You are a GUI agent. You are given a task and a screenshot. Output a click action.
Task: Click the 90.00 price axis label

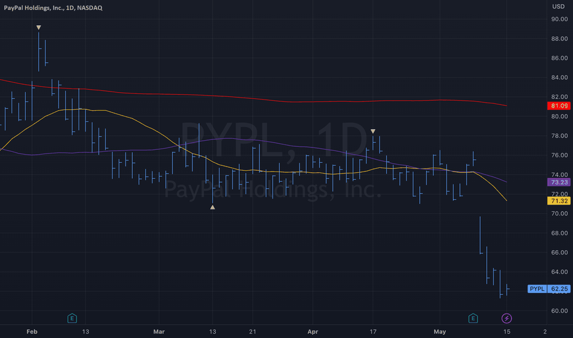559,19
